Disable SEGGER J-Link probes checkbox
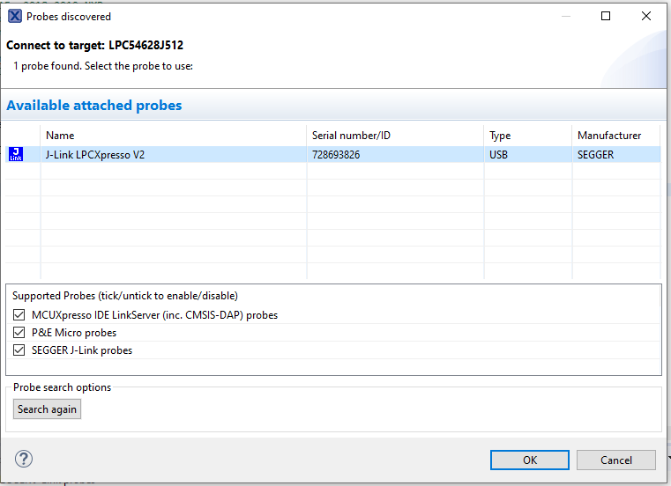Image resolution: width=671 pixels, height=486 pixels. [19, 350]
